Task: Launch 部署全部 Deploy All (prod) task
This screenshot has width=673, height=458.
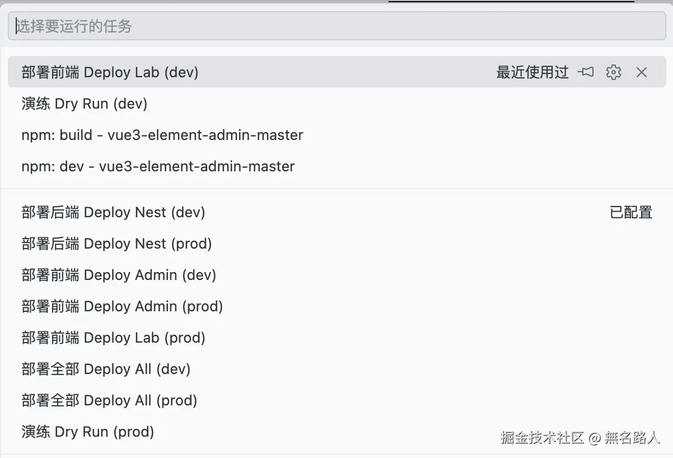Action: (x=110, y=400)
